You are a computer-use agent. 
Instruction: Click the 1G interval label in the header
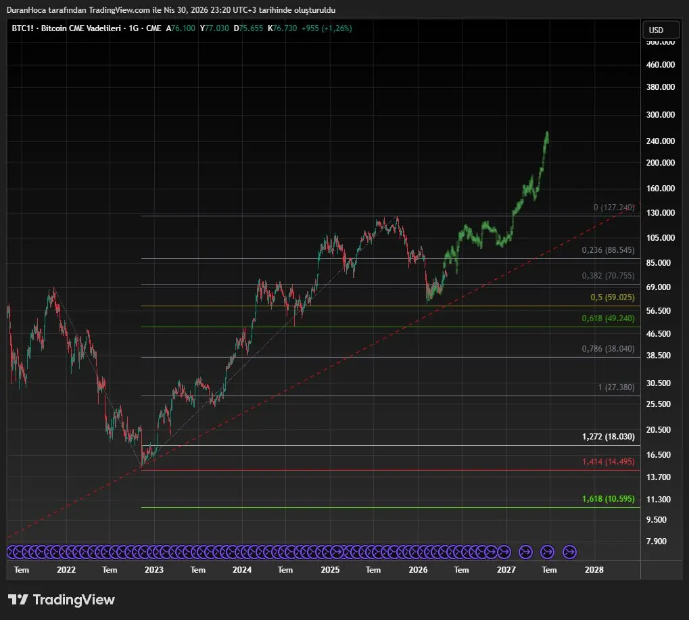[x=134, y=28]
